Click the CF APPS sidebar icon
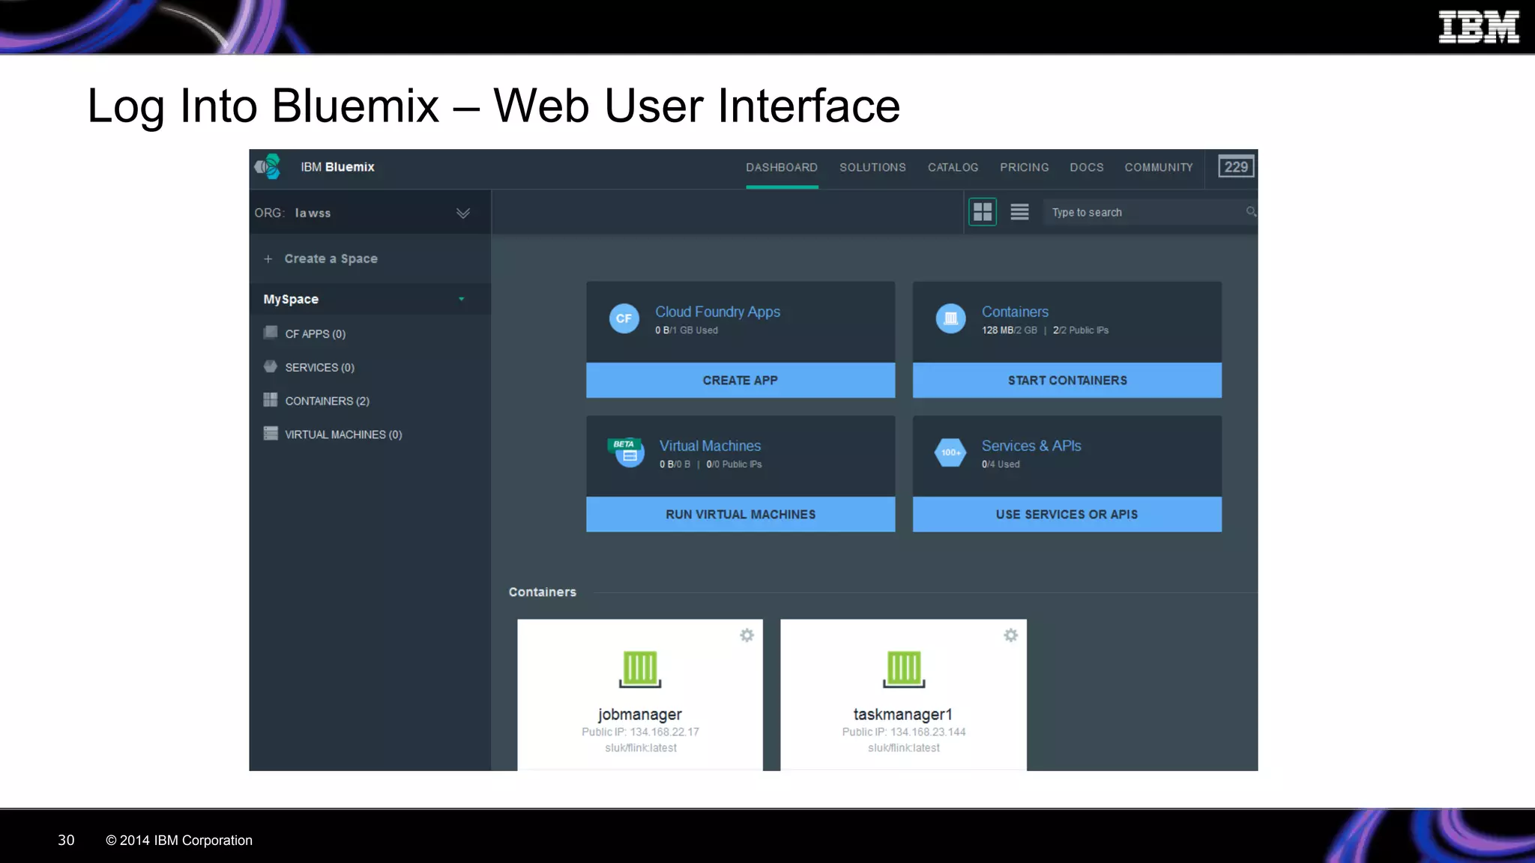Screen dimensions: 1535x863 tap(271, 333)
